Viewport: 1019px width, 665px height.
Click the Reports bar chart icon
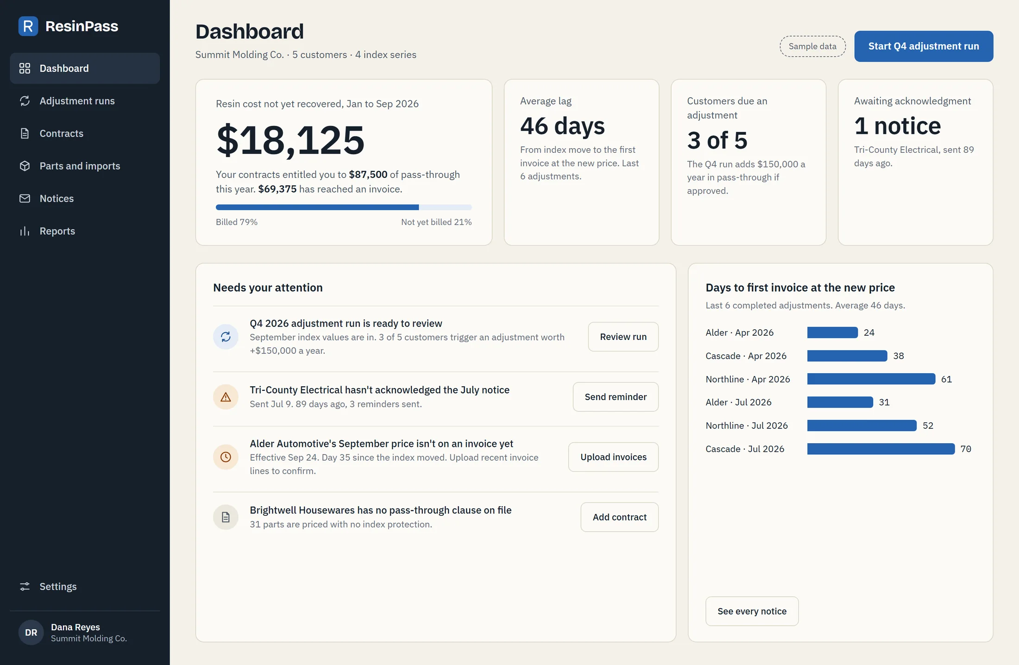click(x=25, y=231)
